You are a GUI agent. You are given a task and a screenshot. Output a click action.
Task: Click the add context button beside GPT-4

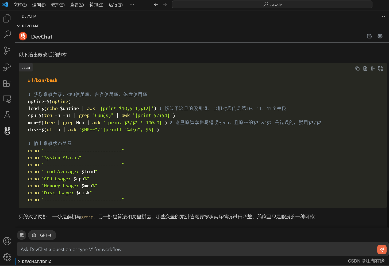tap(22, 235)
